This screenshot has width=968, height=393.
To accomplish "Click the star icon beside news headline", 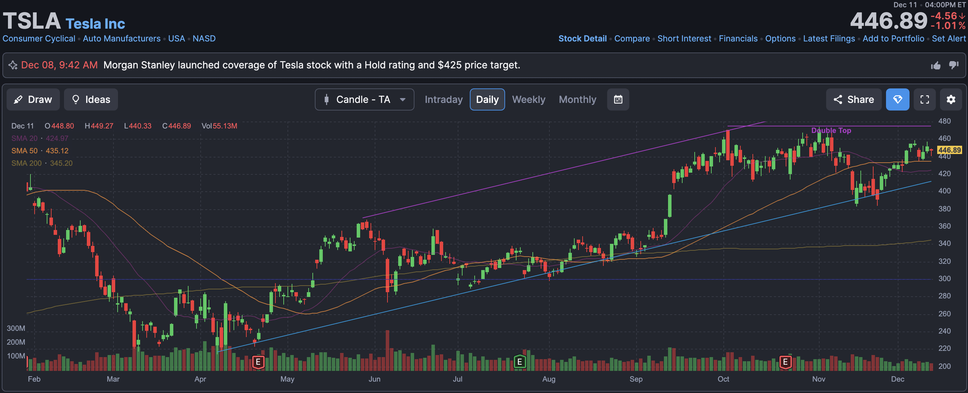I will 13,65.
